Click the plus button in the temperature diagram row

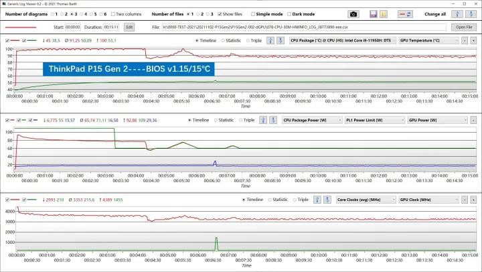pos(473,40)
